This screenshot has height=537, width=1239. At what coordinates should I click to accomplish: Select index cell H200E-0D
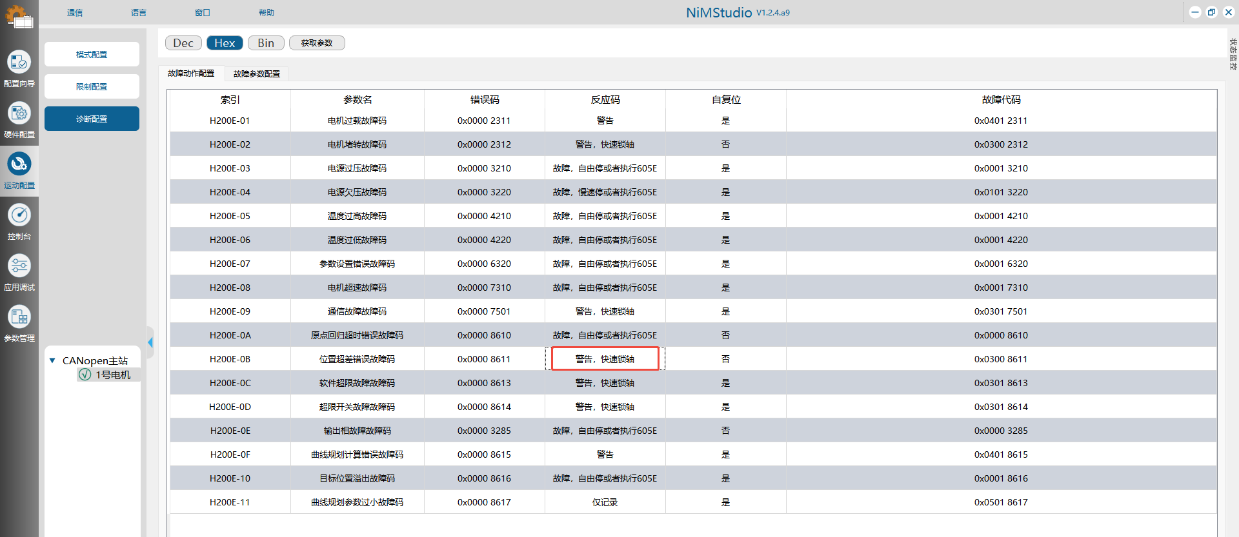point(230,407)
